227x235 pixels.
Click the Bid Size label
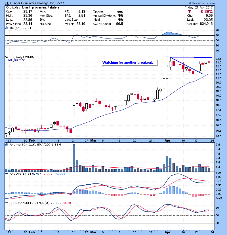46,24
